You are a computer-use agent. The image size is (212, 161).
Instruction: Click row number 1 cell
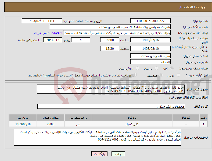tap(203, 124)
